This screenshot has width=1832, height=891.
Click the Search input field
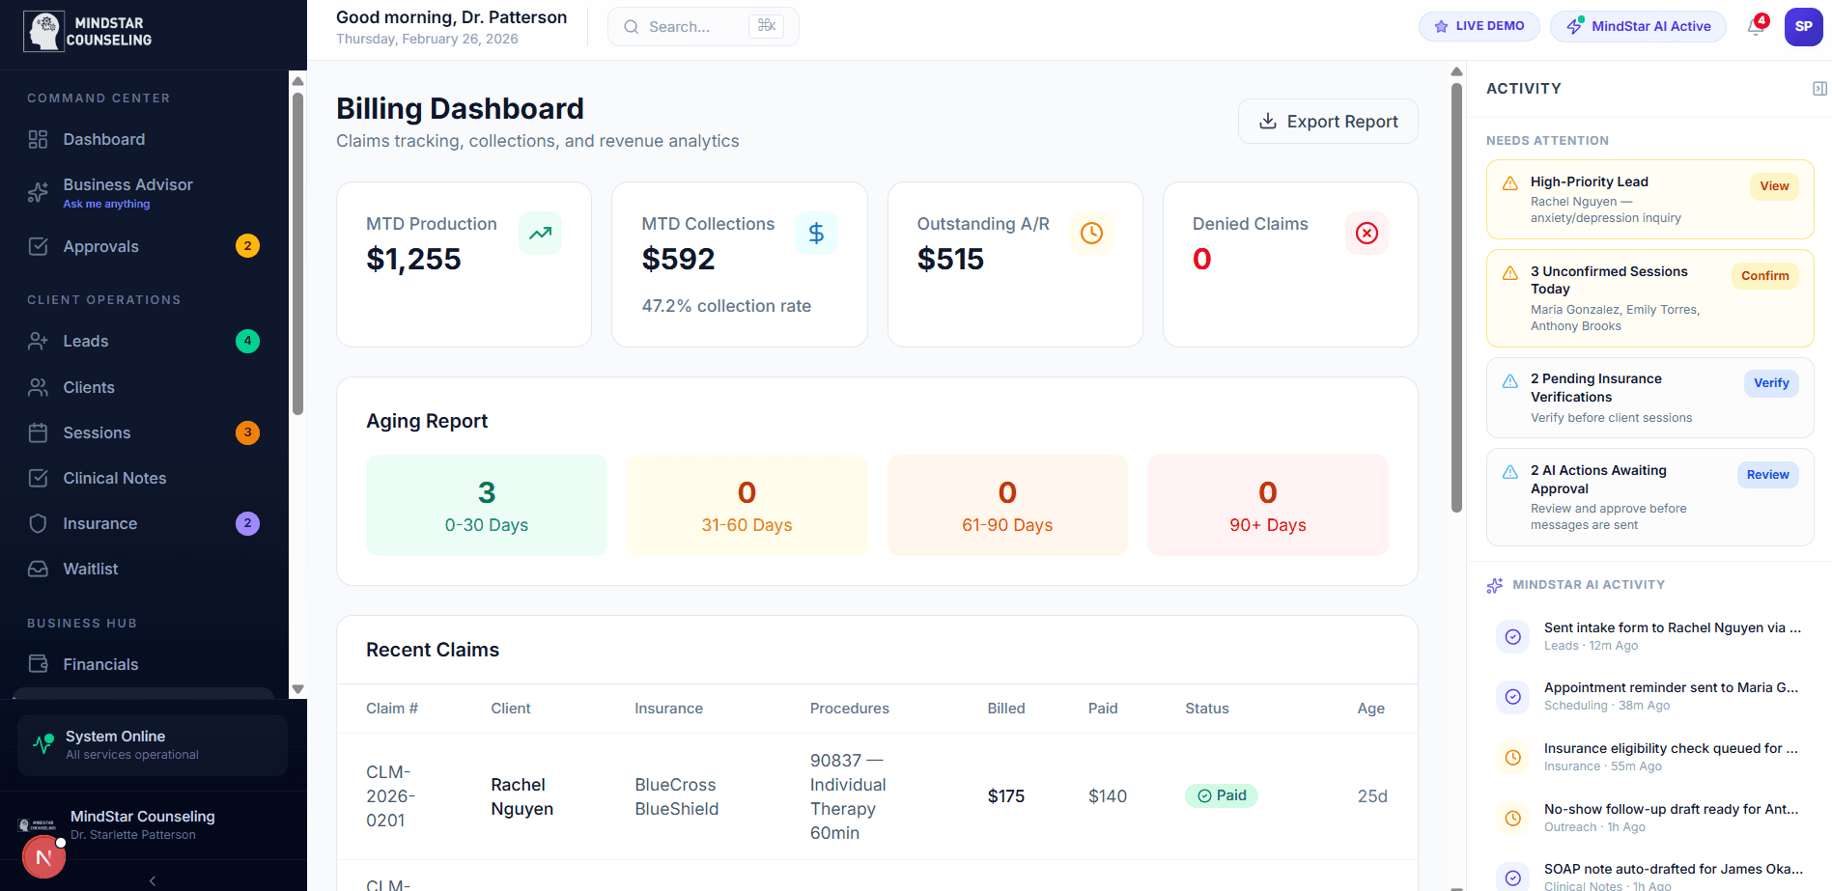coord(695,26)
